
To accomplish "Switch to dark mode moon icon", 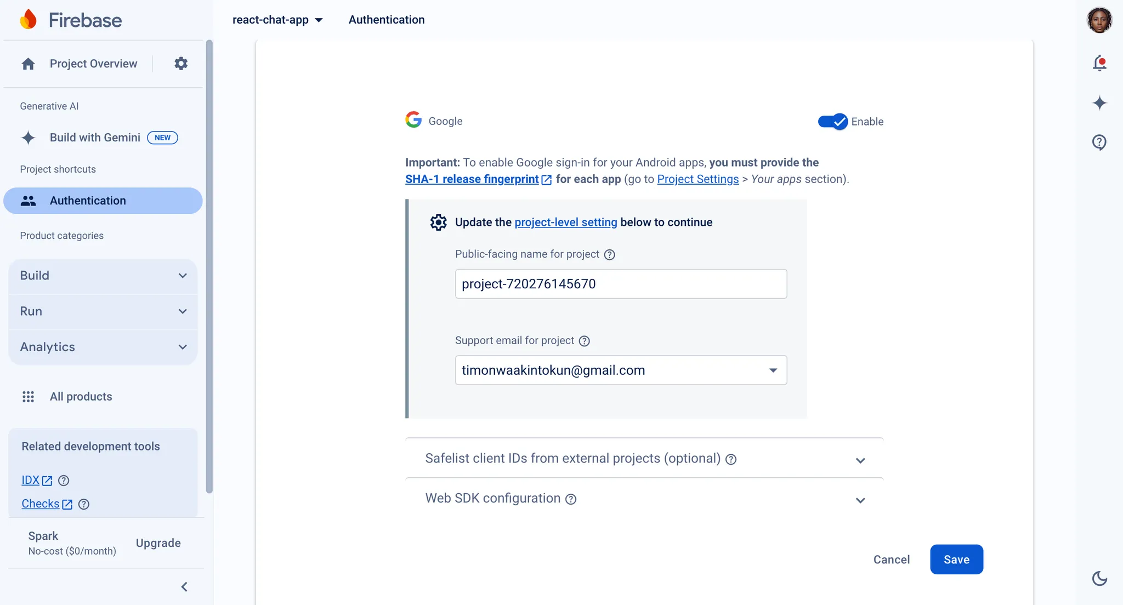I will coord(1099,578).
